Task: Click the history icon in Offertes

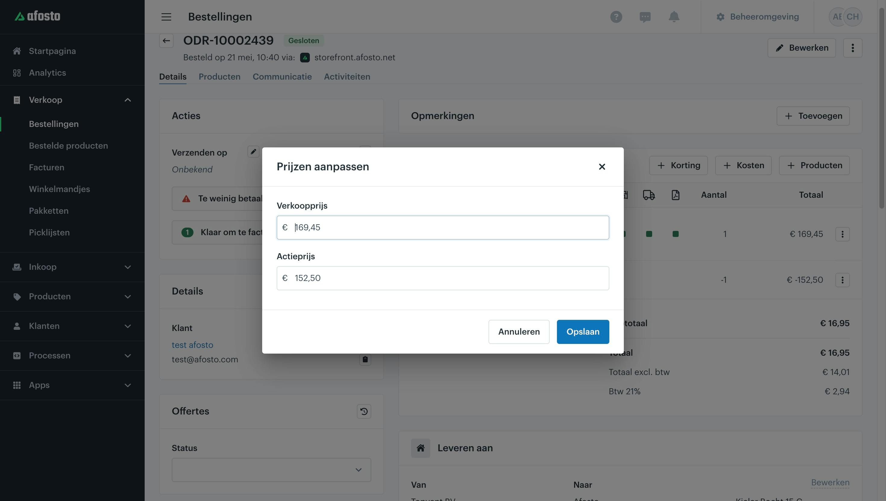Action: [x=364, y=411]
